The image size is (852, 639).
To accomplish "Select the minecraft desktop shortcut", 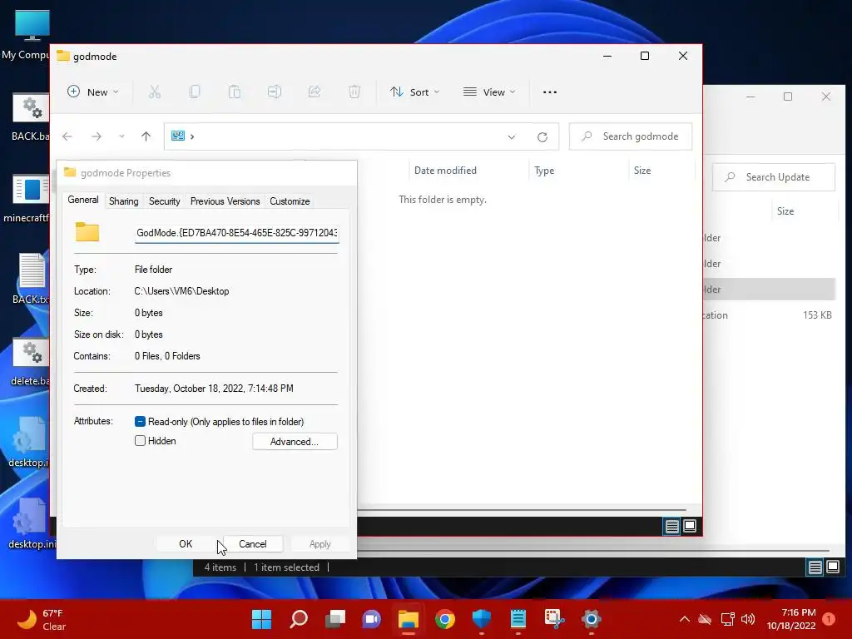I will tap(27, 198).
